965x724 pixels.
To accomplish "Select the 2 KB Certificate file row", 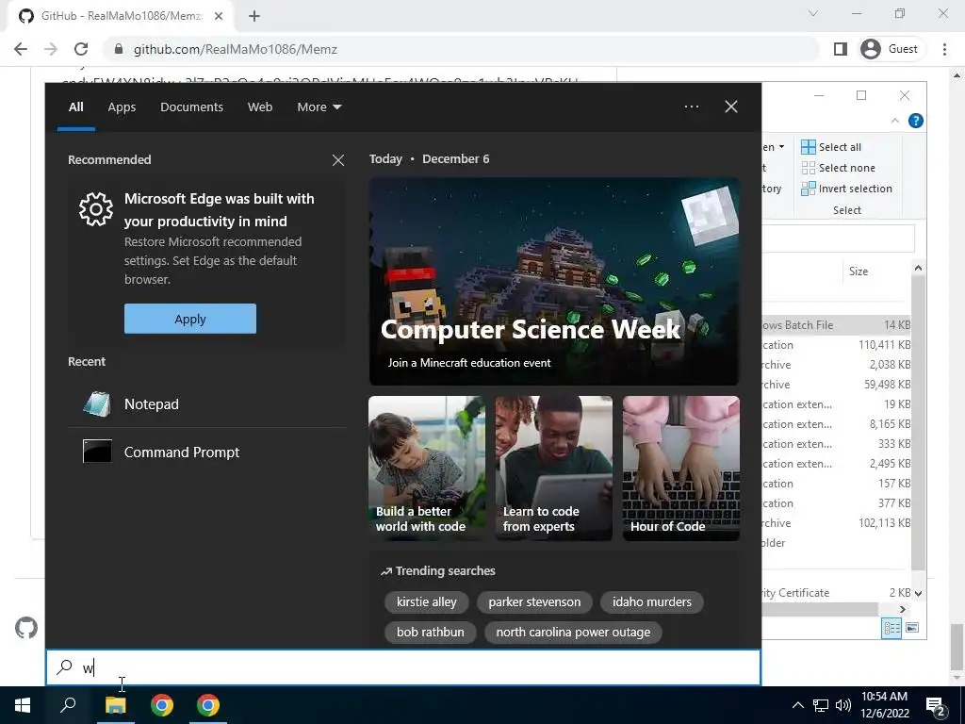I will tap(836, 592).
